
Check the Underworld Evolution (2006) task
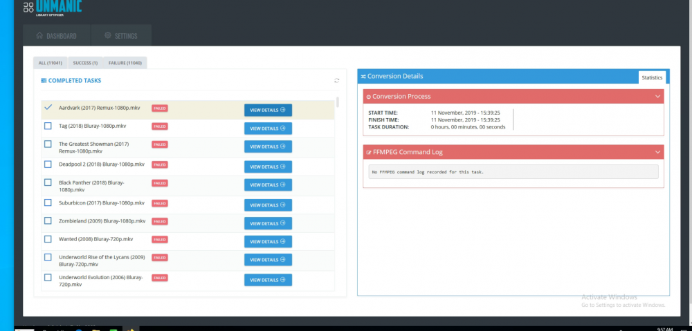48,277
